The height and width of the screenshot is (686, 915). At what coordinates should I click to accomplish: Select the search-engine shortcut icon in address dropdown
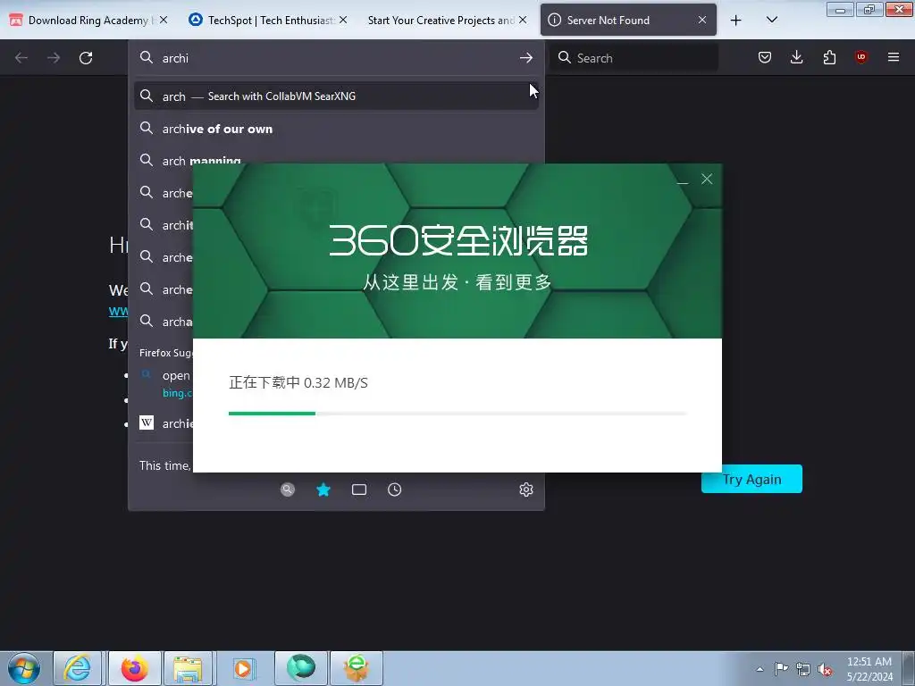tap(287, 489)
